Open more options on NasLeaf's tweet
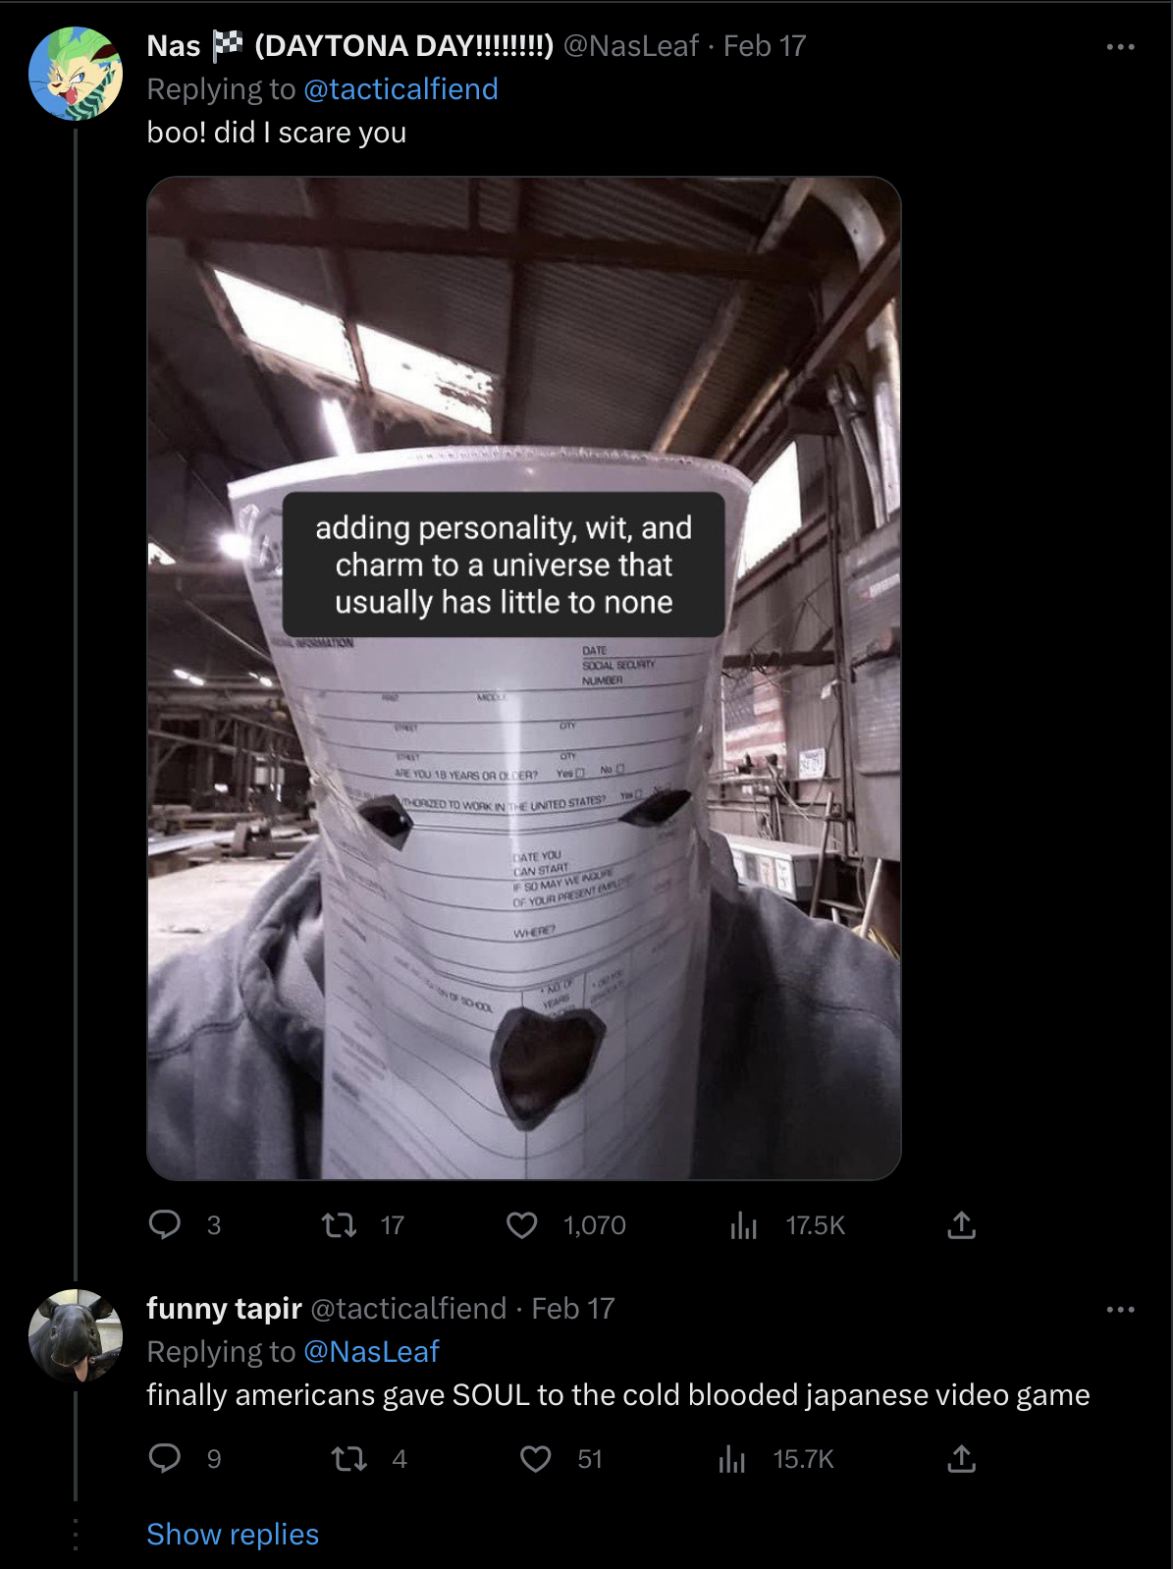The width and height of the screenshot is (1173, 1569). pos(1120,46)
